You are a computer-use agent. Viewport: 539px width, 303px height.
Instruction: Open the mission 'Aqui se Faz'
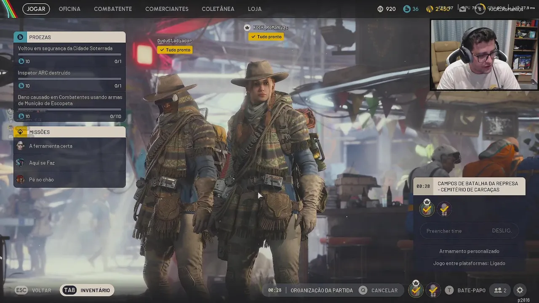coord(69,163)
